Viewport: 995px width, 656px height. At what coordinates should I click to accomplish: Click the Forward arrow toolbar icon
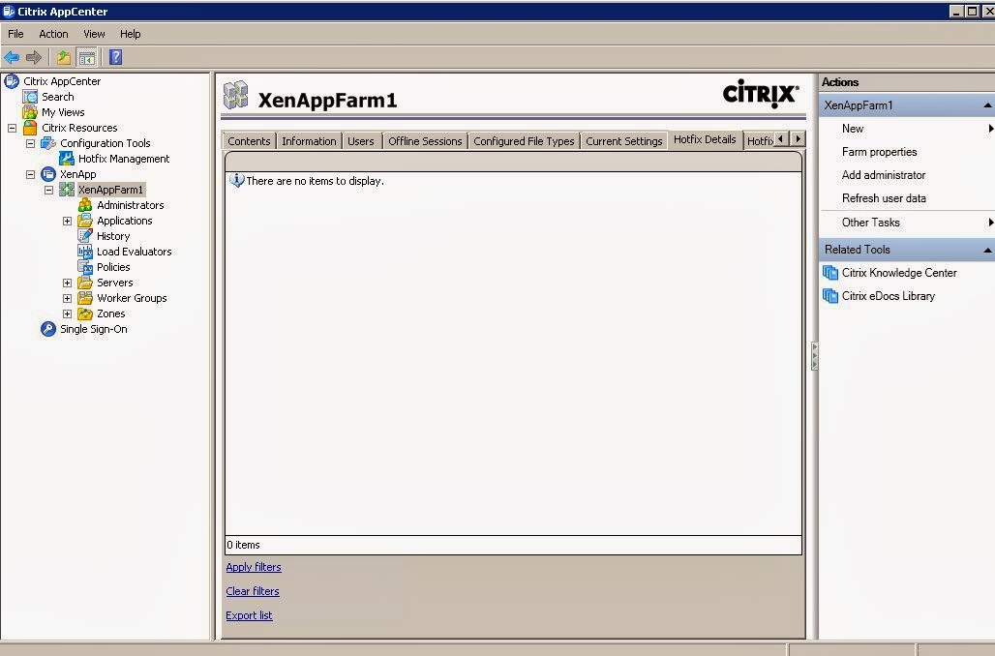click(34, 58)
